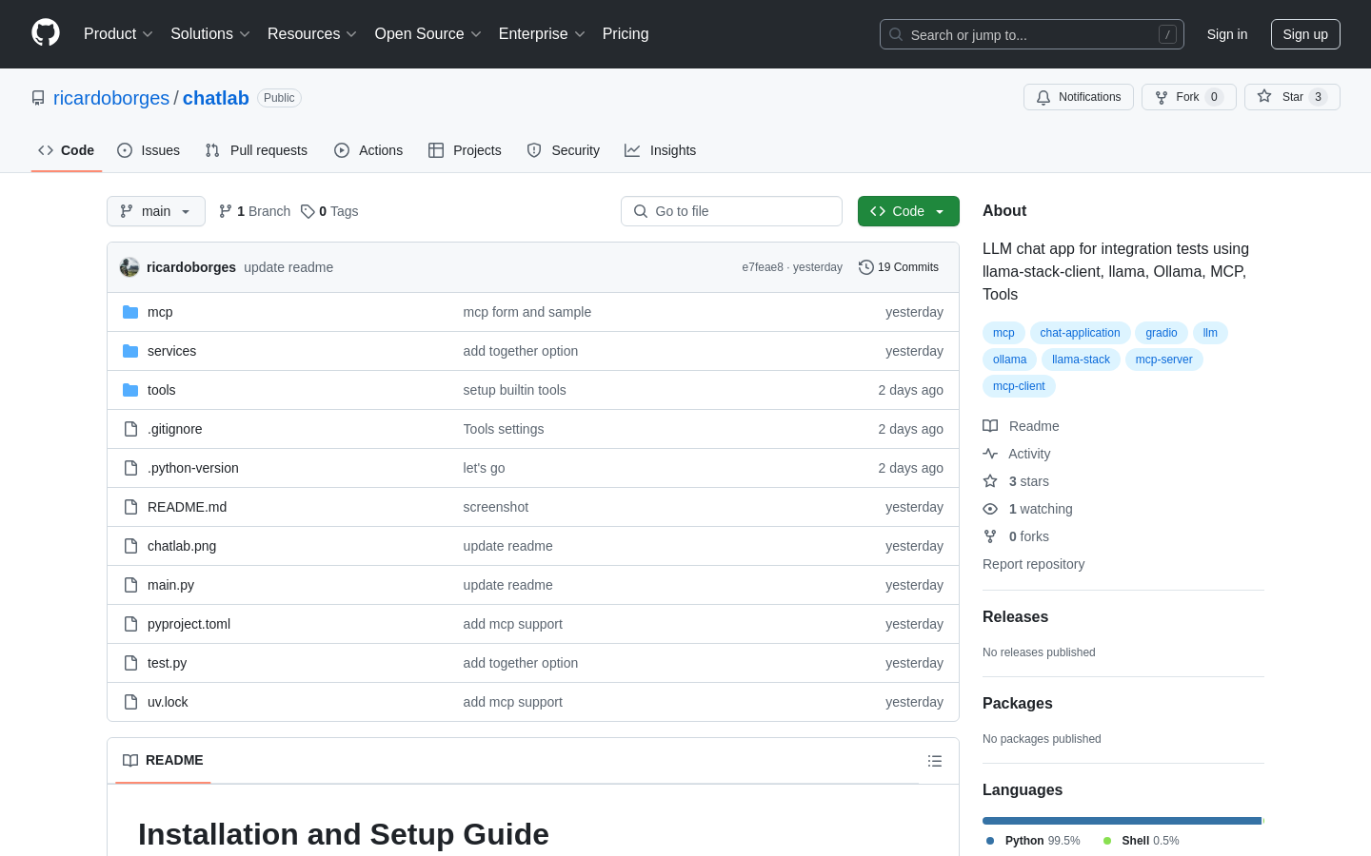Image resolution: width=1371 pixels, height=856 pixels.
Task: Switch to the Actions tab
Action: point(368,150)
